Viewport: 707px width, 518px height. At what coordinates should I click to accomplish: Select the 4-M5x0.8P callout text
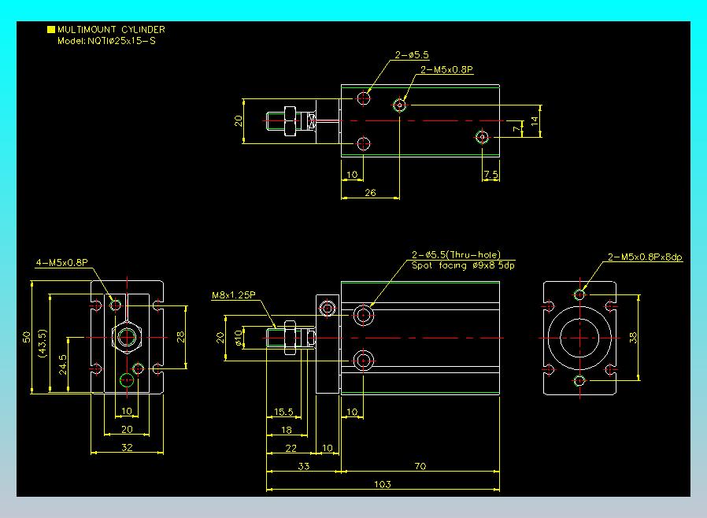(61, 263)
